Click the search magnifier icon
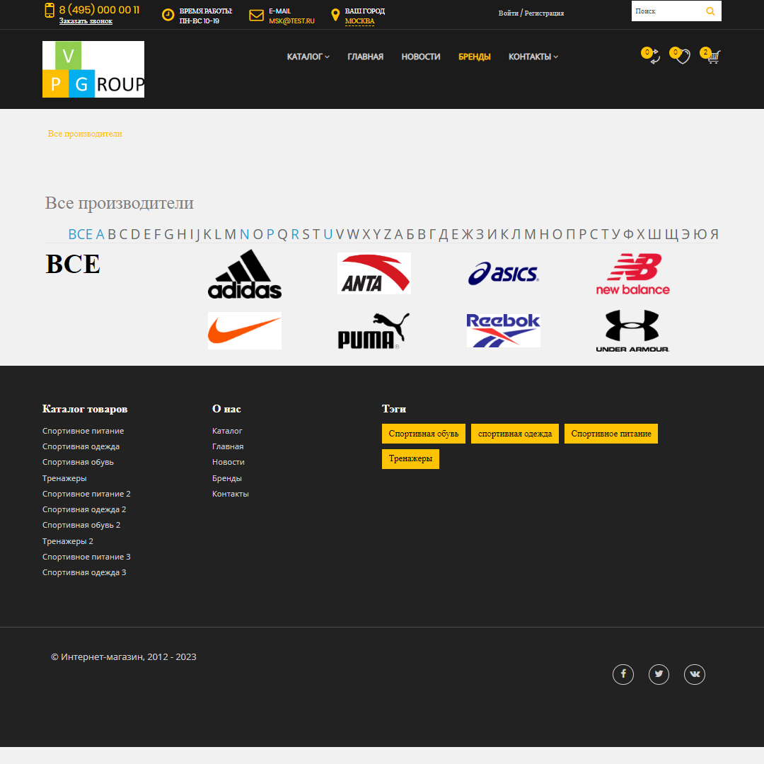Image resolution: width=764 pixels, height=764 pixels. click(710, 11)
